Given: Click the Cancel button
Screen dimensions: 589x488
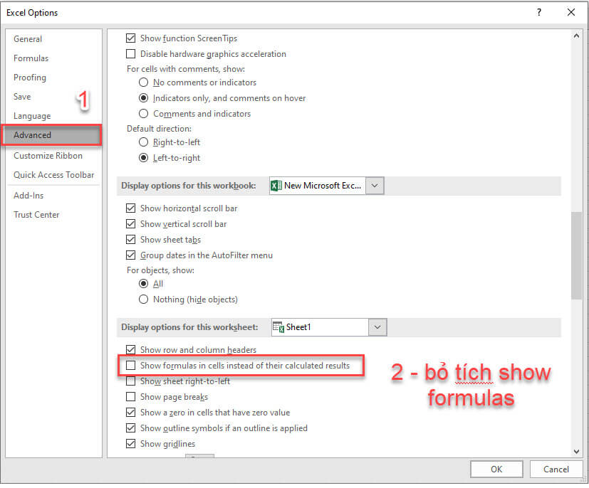Looking at the screenshot, I should [556, 470].
